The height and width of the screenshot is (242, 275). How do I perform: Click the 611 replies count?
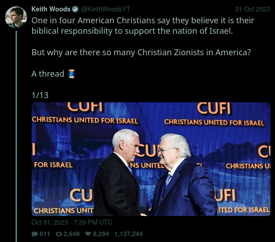45,234
